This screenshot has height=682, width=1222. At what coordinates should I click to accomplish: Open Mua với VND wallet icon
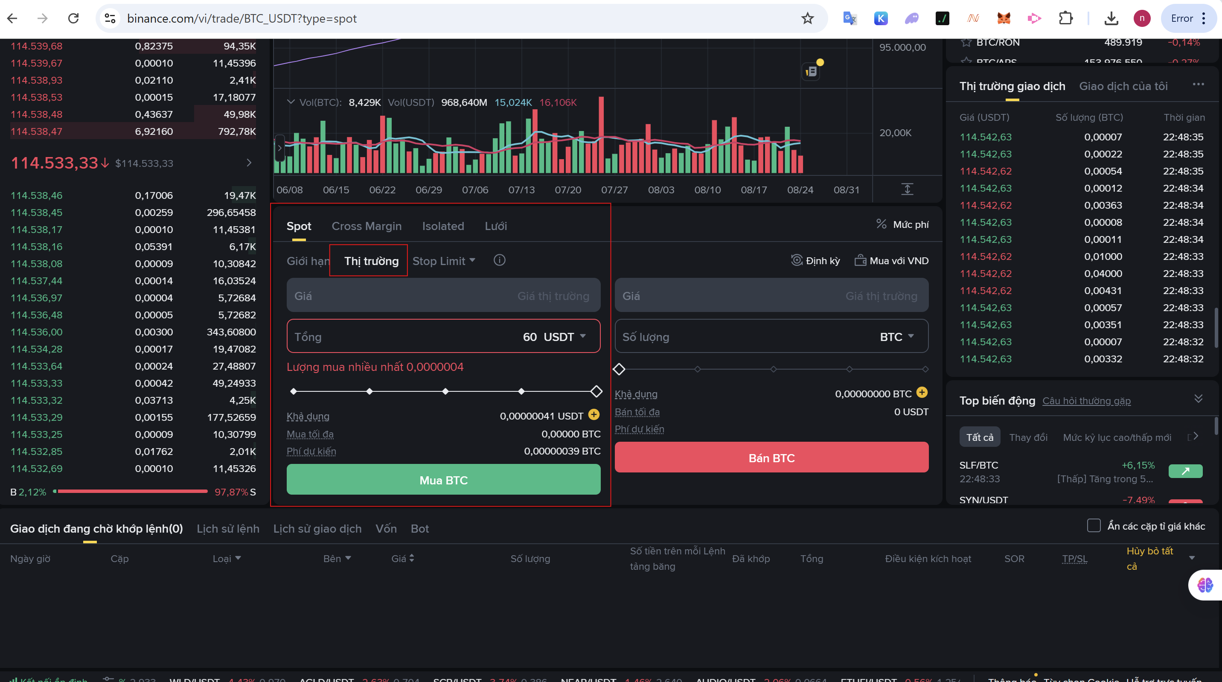tap(860, 260)
